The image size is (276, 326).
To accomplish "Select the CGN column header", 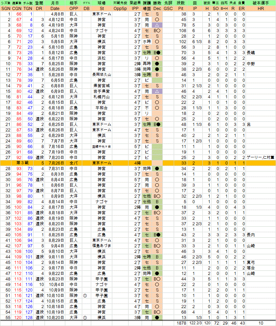I will click(17, 9).
